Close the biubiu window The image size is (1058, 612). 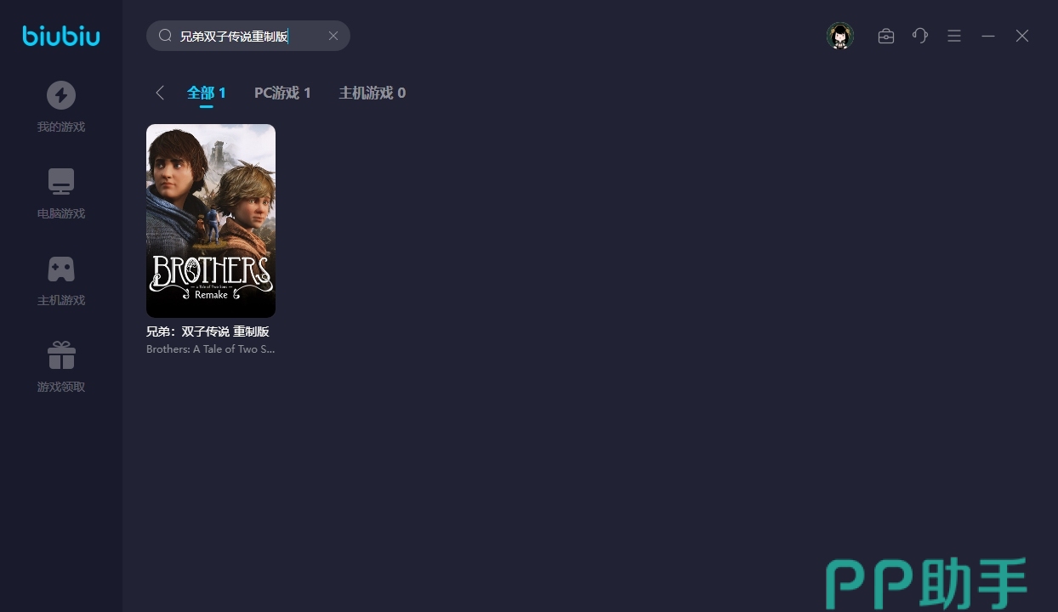[1022, 36]
